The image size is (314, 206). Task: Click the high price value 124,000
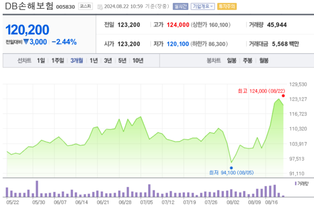[178, 25]
